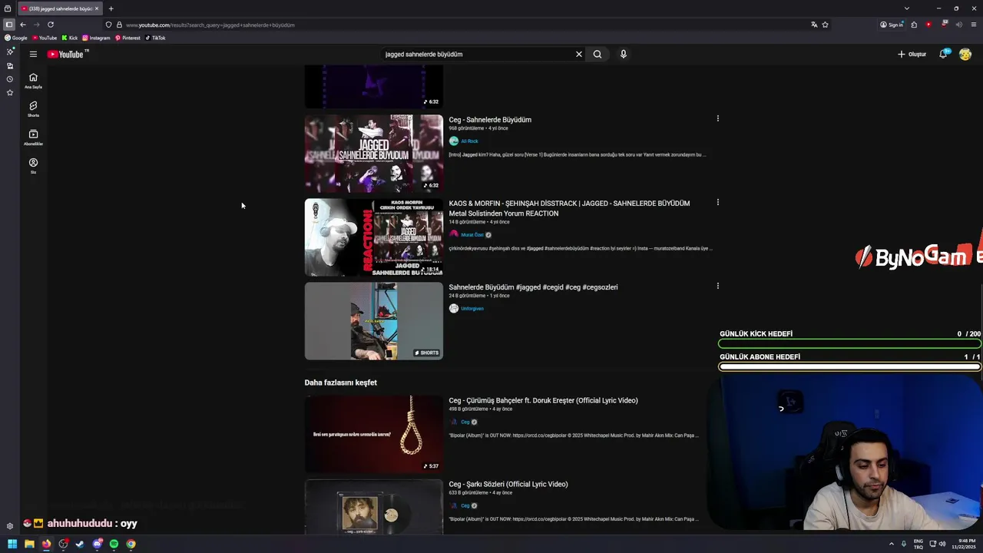Viewport: 983px width, 553px height.
Task: Open Steam from the taskbar
Action: [80, 544]
